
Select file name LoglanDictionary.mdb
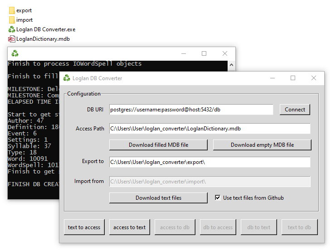(x=43, y=39)
